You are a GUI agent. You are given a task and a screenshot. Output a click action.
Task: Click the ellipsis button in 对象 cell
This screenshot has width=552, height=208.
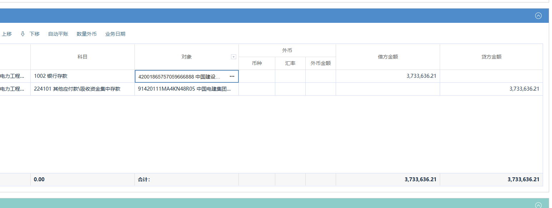tap(232, 76)
